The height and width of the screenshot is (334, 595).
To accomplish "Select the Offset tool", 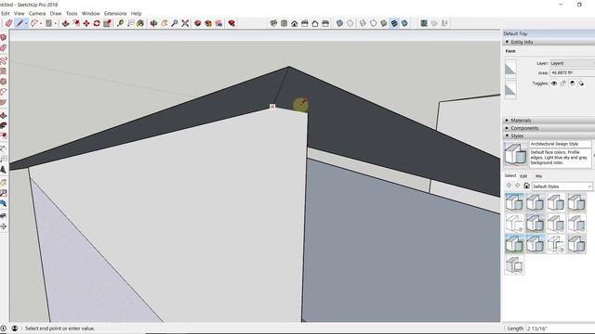I will (76, 23).
